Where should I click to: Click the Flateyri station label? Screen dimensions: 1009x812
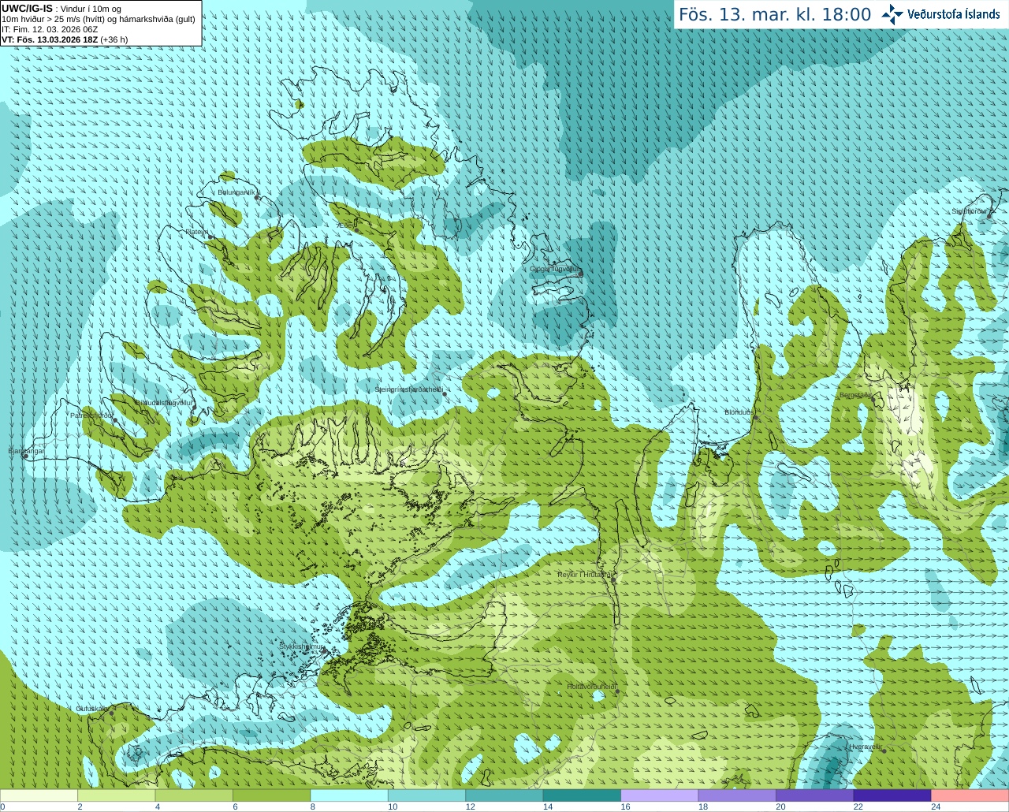[x=196, y=232]
